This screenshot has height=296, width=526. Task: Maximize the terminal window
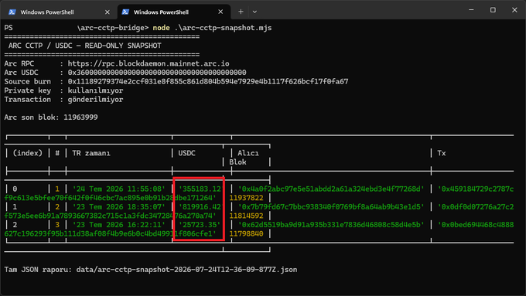point(493,10)
